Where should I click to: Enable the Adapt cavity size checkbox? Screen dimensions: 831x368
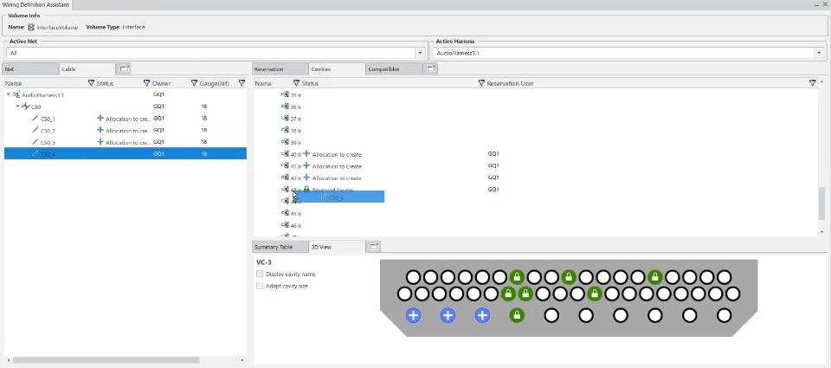pos(260,286)
